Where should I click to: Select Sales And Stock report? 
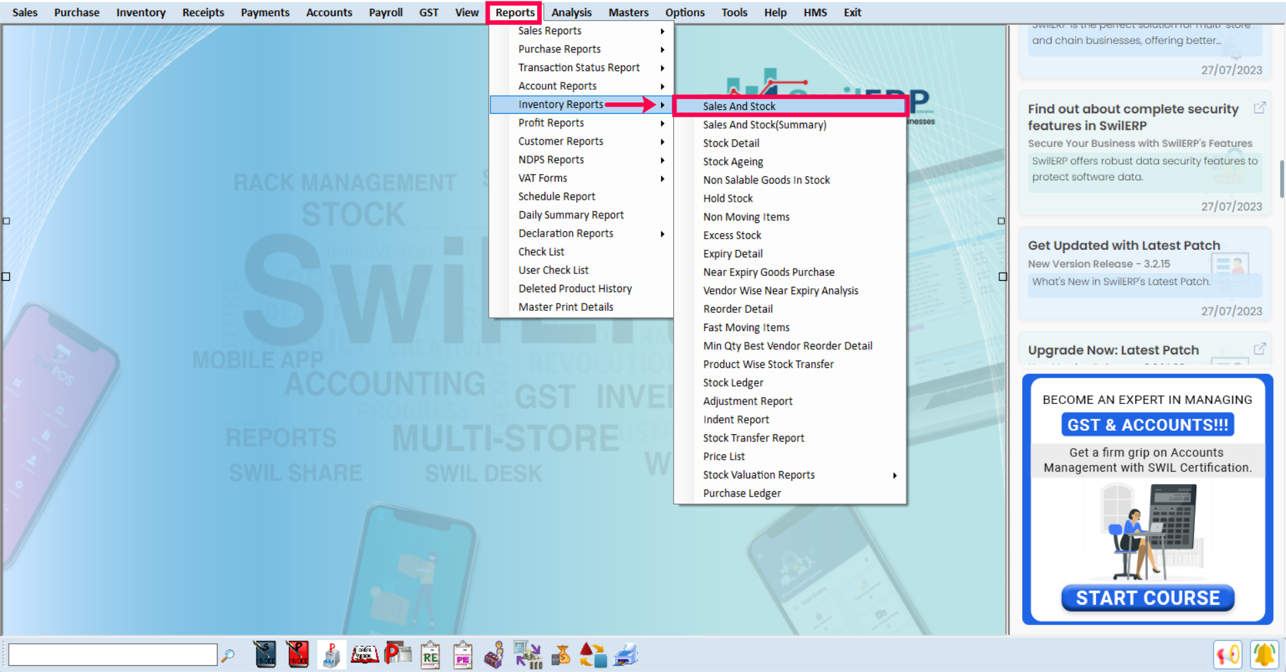(790, 106)
